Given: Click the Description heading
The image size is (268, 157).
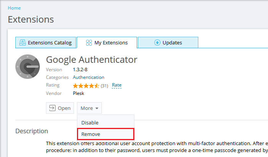Looking at the screenshot, I should pyautogui.click(x=32, y=131).
